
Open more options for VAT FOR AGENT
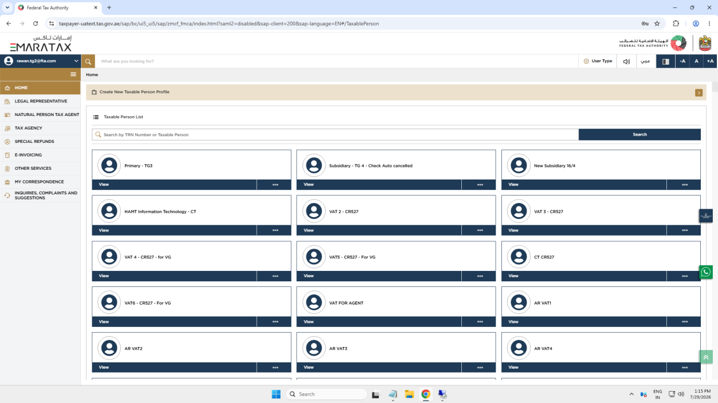(x=480, y=322)
